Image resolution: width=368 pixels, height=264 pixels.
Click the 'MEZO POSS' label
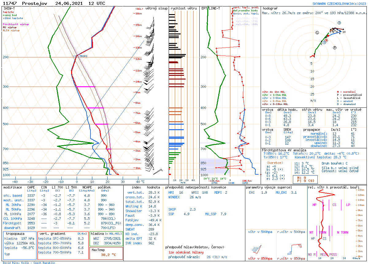328,254
